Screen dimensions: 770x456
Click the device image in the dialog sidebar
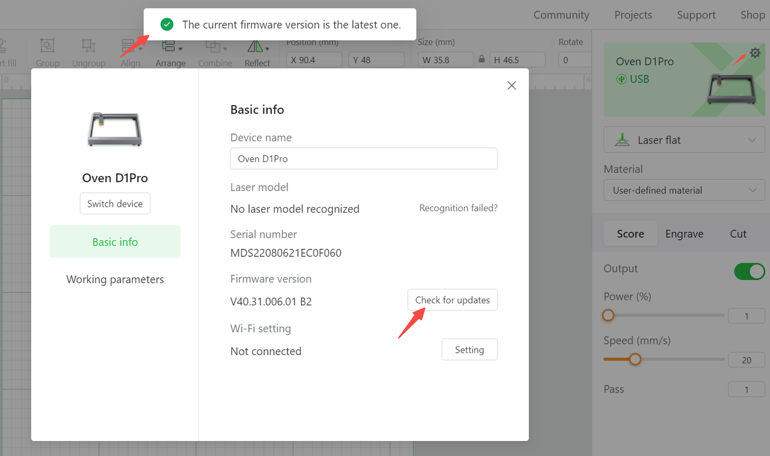click(x=115, y=129)
